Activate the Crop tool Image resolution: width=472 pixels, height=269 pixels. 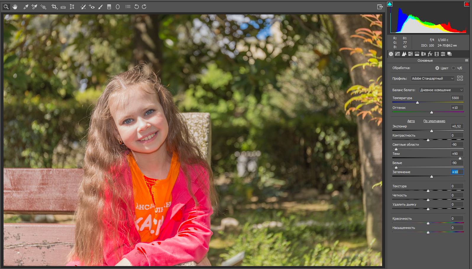click(54, 7)
